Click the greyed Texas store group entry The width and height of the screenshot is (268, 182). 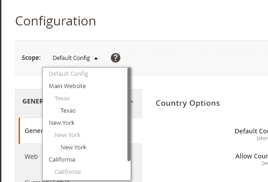(x=62, y=98)
